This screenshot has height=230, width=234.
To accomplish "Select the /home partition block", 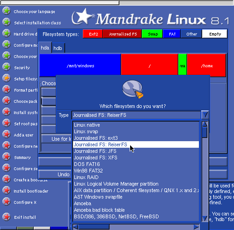I will click(x=206, y=65).
